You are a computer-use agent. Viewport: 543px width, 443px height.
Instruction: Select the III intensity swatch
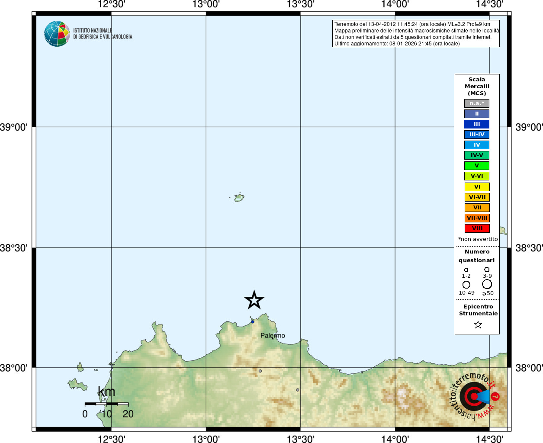[x=477, y=124]
